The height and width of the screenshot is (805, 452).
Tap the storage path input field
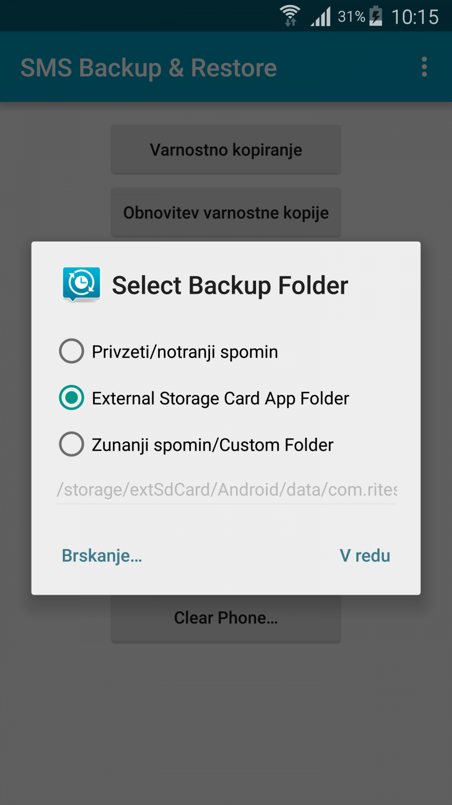point(226,490)
